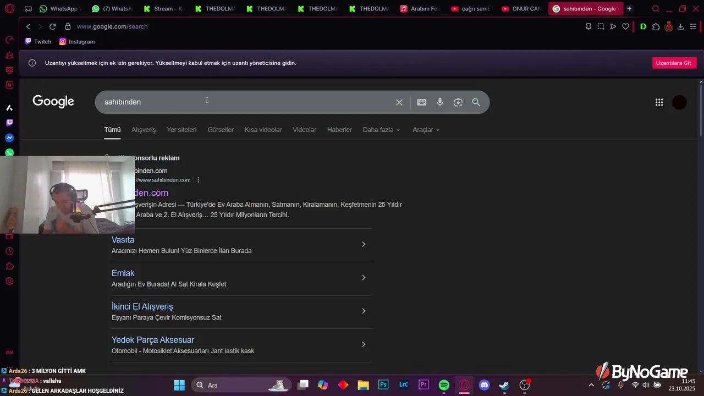Submit search with the magnifier button
Screen dimensions: 704x396
[x=476, y=102]
